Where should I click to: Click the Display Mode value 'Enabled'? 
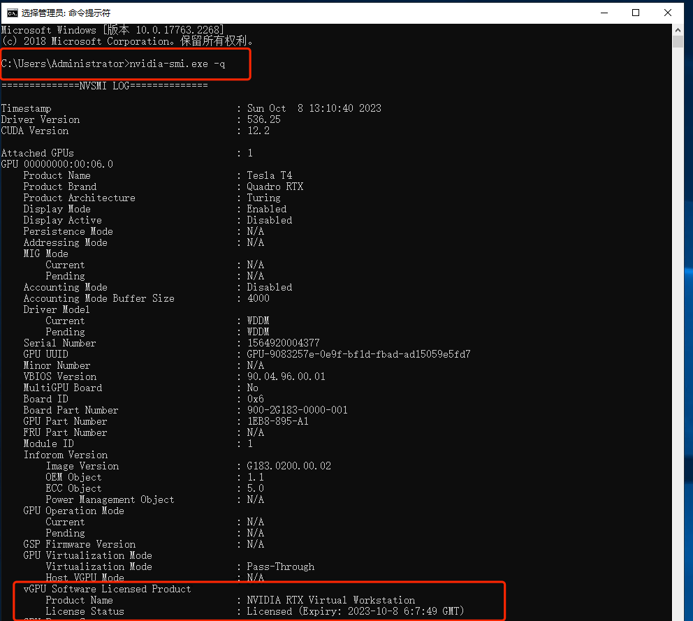click(266, 209)
